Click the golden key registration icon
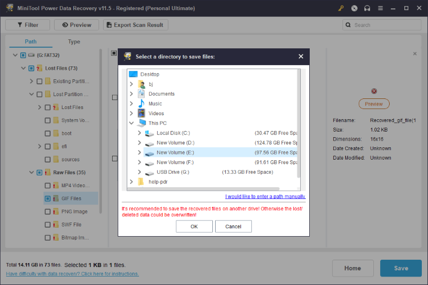 (x=341, y=8)
